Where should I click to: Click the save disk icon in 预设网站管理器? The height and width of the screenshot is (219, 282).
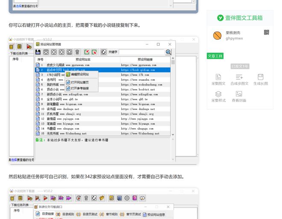coord(38,52)
